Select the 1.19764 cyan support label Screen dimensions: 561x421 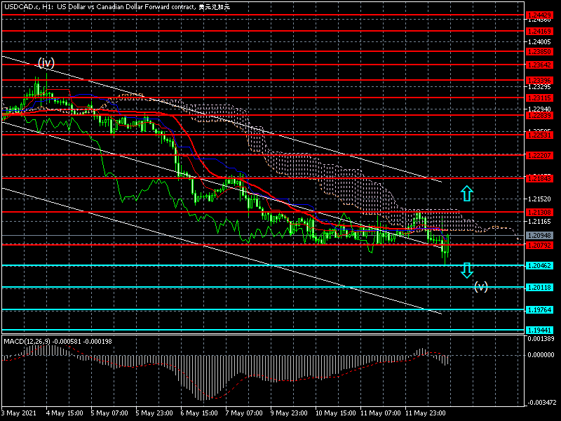point(539,309)
